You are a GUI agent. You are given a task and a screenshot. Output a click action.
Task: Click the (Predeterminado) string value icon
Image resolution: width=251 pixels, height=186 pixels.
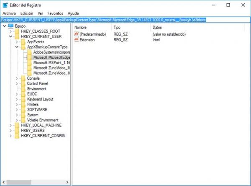(x=77, y=34)
